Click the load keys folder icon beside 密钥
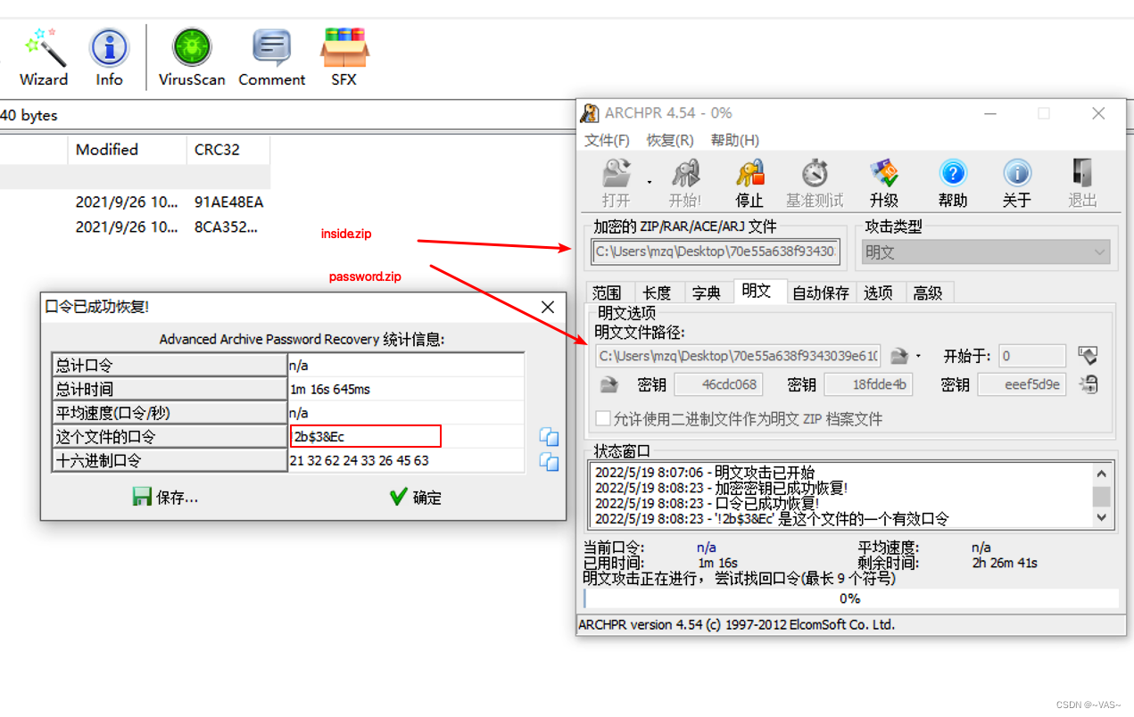This screenshot has height=717, width=1134. click(x=608, y=384)
